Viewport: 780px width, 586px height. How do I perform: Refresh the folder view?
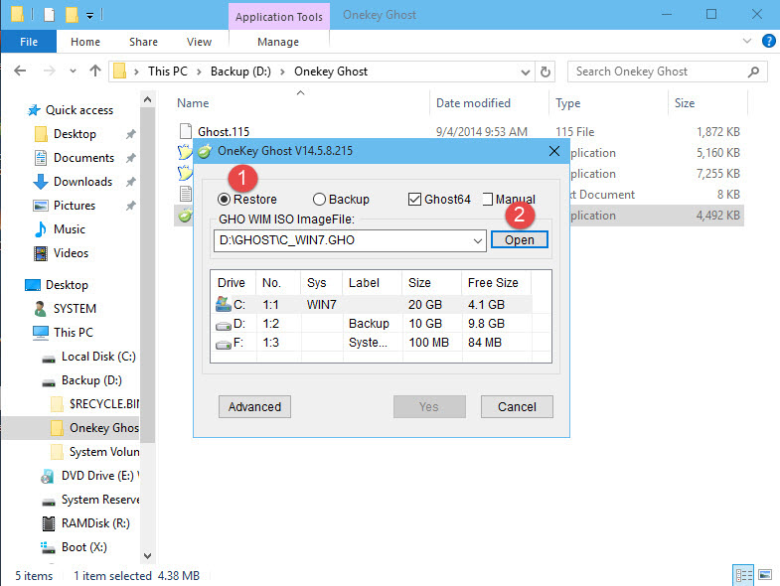pyautogui.click(x=546, y=73)
